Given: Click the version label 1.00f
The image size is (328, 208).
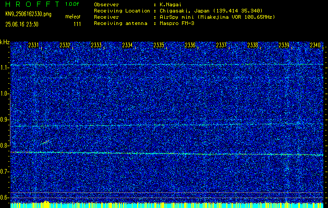Looking at the screenshot, I should tap(72, 4).
